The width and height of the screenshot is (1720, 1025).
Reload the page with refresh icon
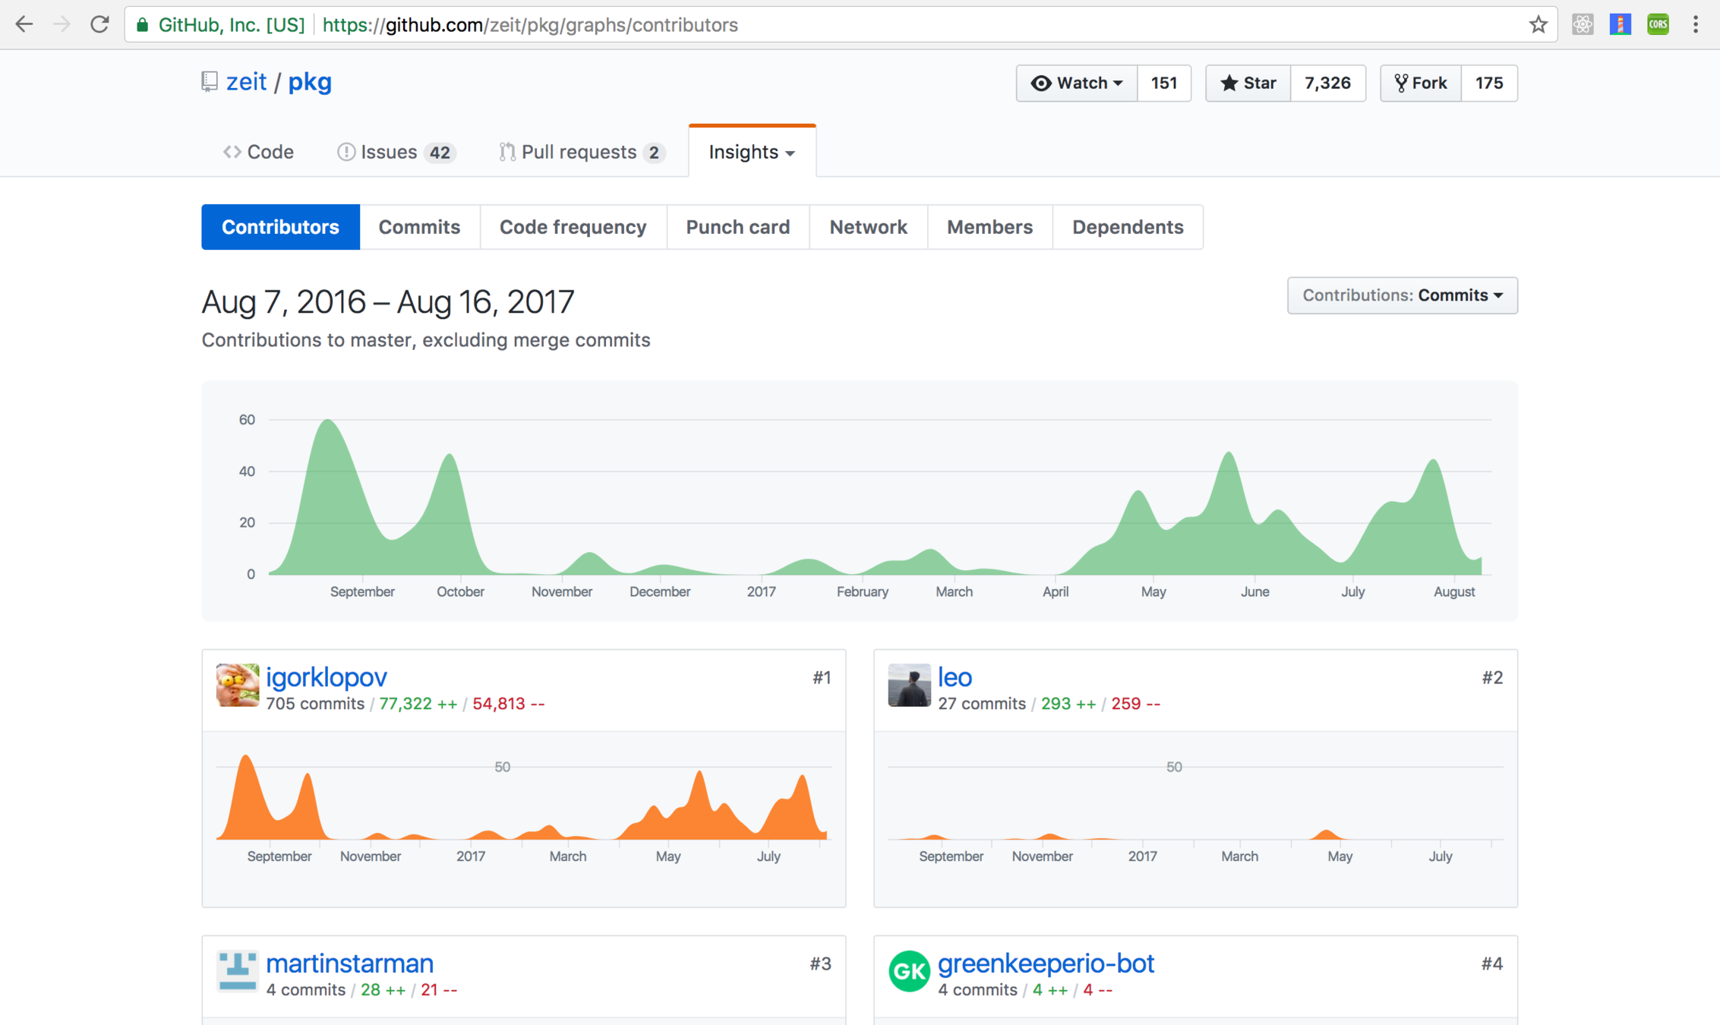click(x=99, y=24)
